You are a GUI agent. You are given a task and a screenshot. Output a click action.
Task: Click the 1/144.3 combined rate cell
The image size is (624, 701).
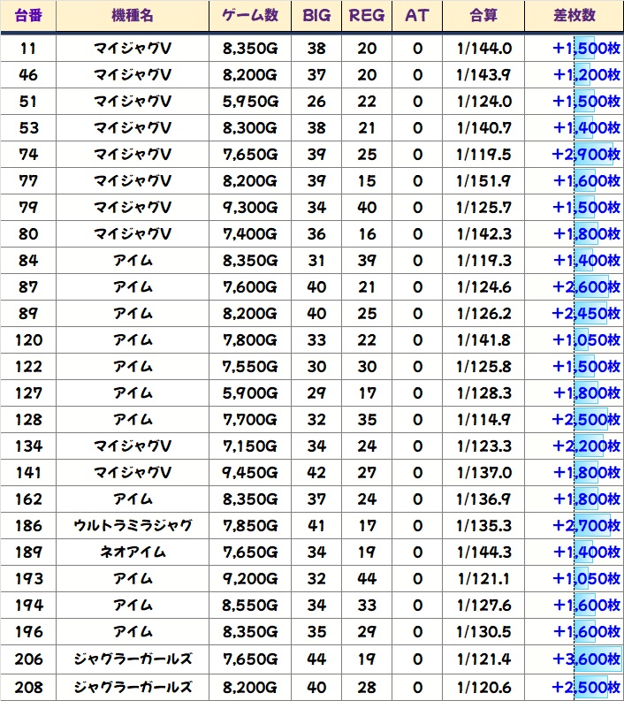[x=483, y=552]
